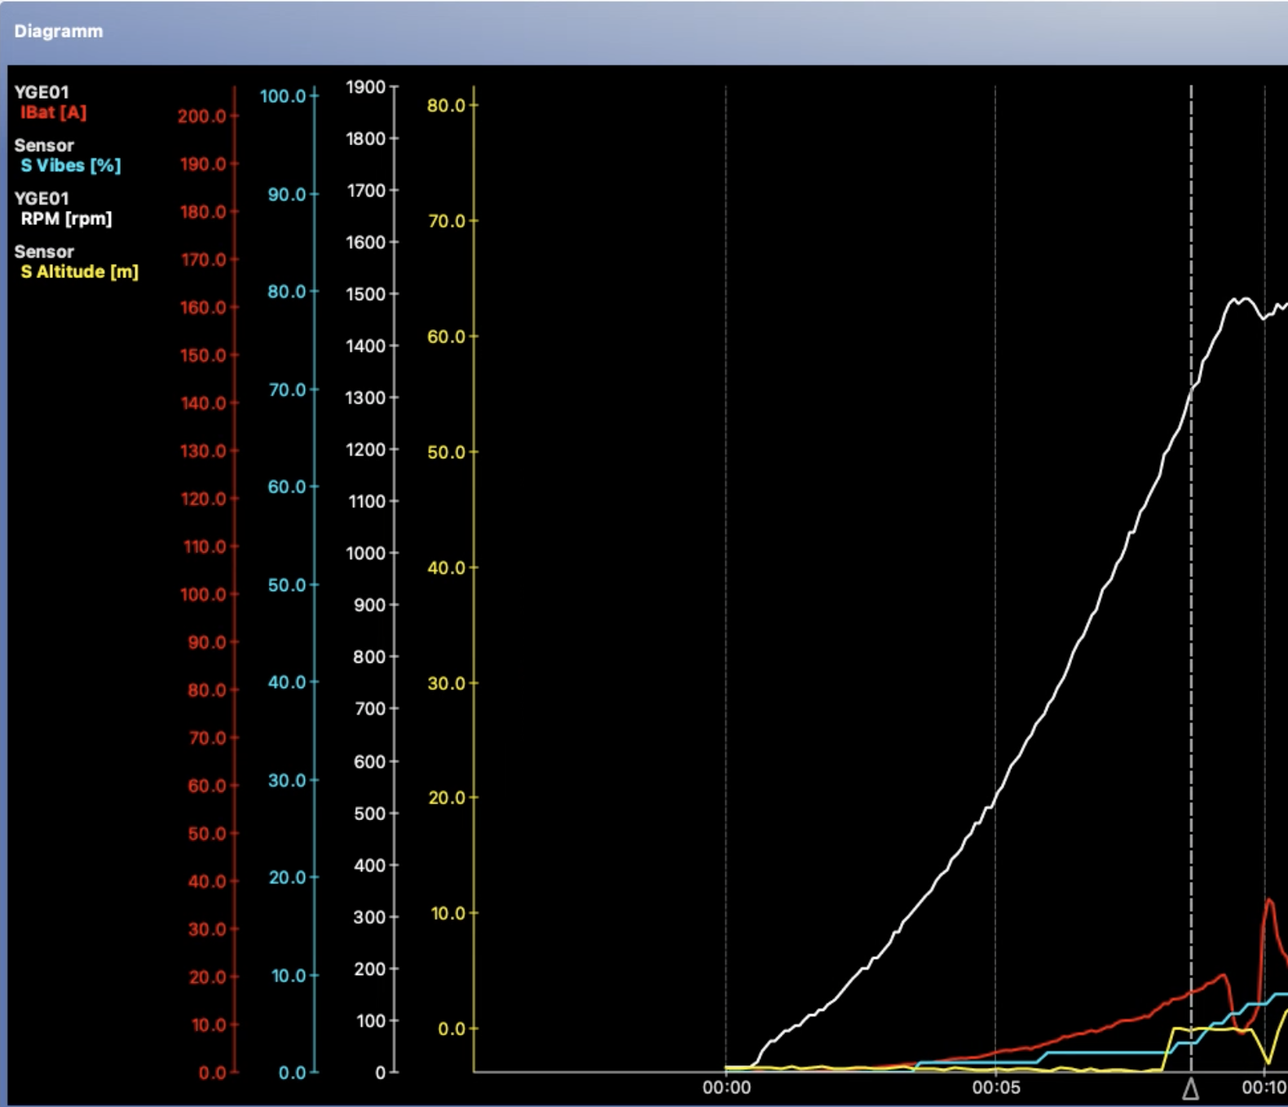1288x1107 pixels.
Task: Select the IBat [A] legend entry
Action: [53, 112]
